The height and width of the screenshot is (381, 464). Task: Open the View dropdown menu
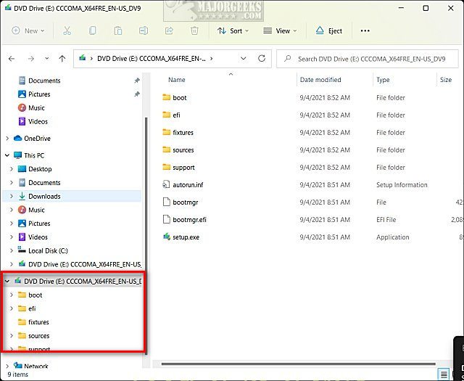click(279, 31)
